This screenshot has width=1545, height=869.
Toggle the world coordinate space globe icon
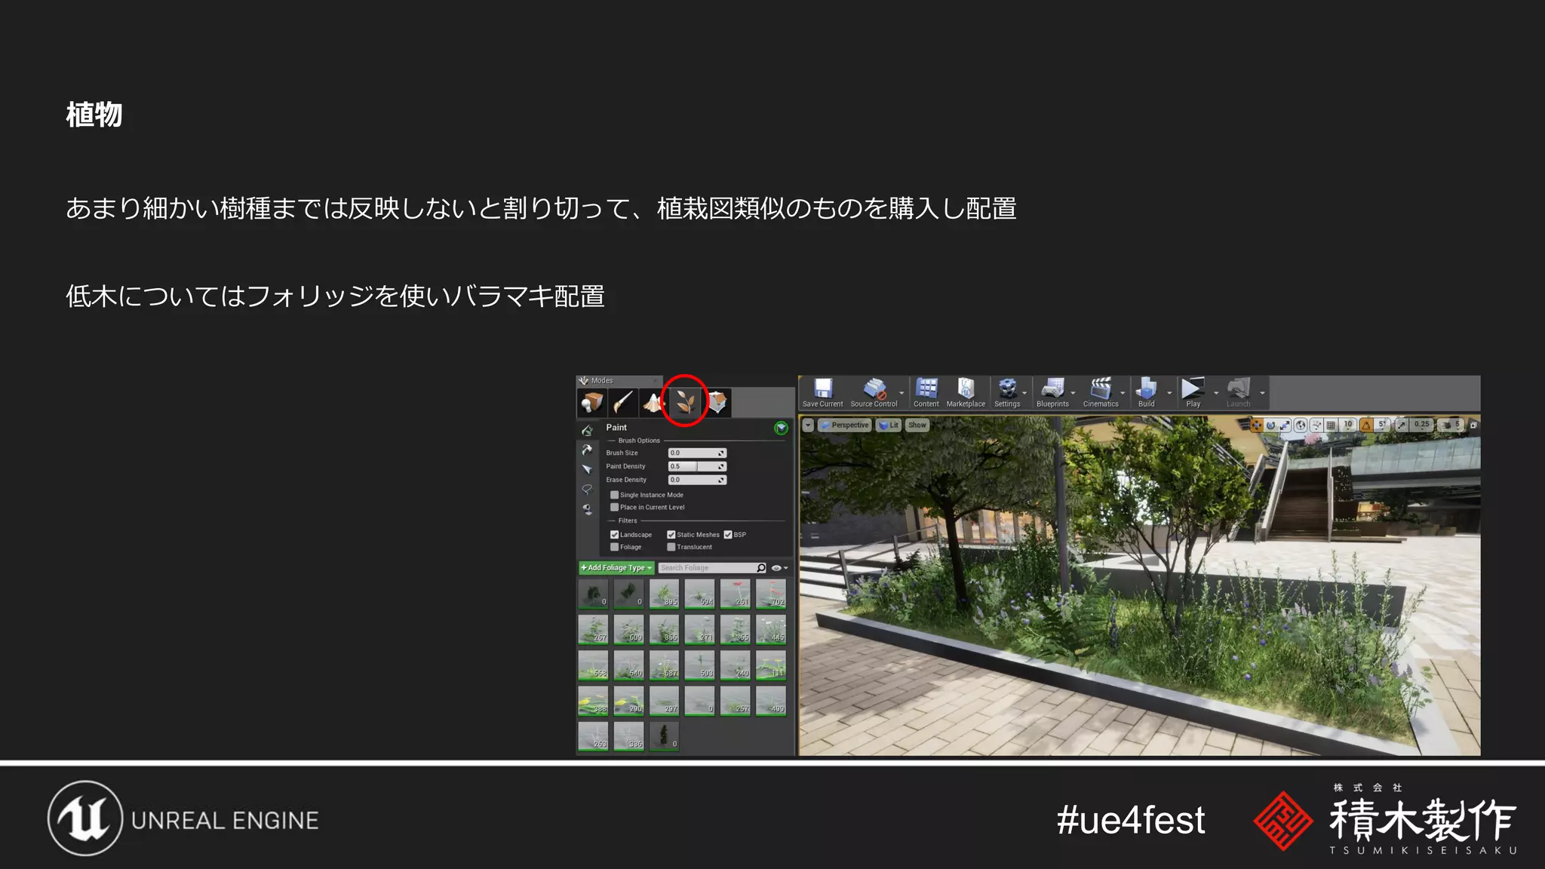1301,425
